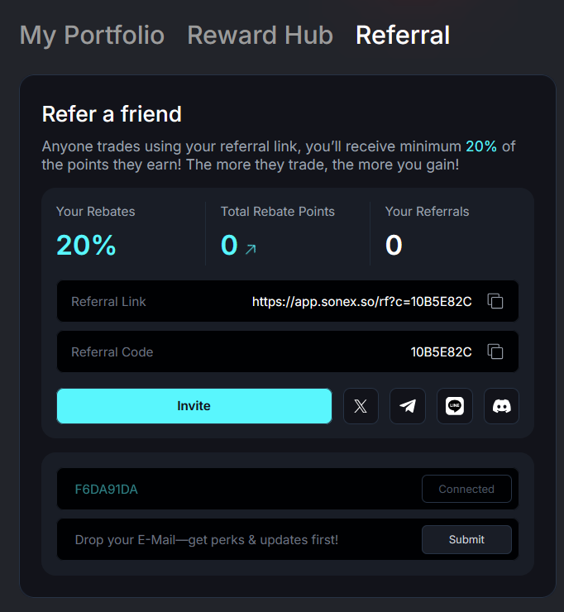Share referral via X (Twitter) icon
564x612 pixels.
[x=361, y=406]
